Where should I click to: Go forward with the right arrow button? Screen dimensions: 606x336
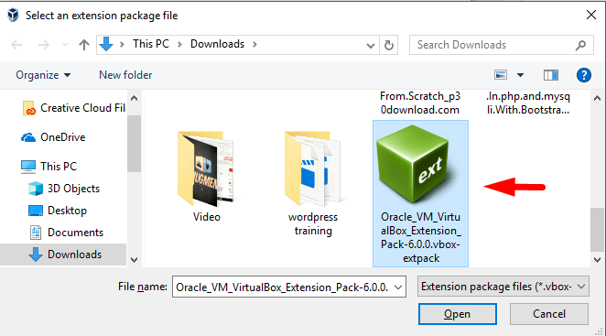point(43,45)
